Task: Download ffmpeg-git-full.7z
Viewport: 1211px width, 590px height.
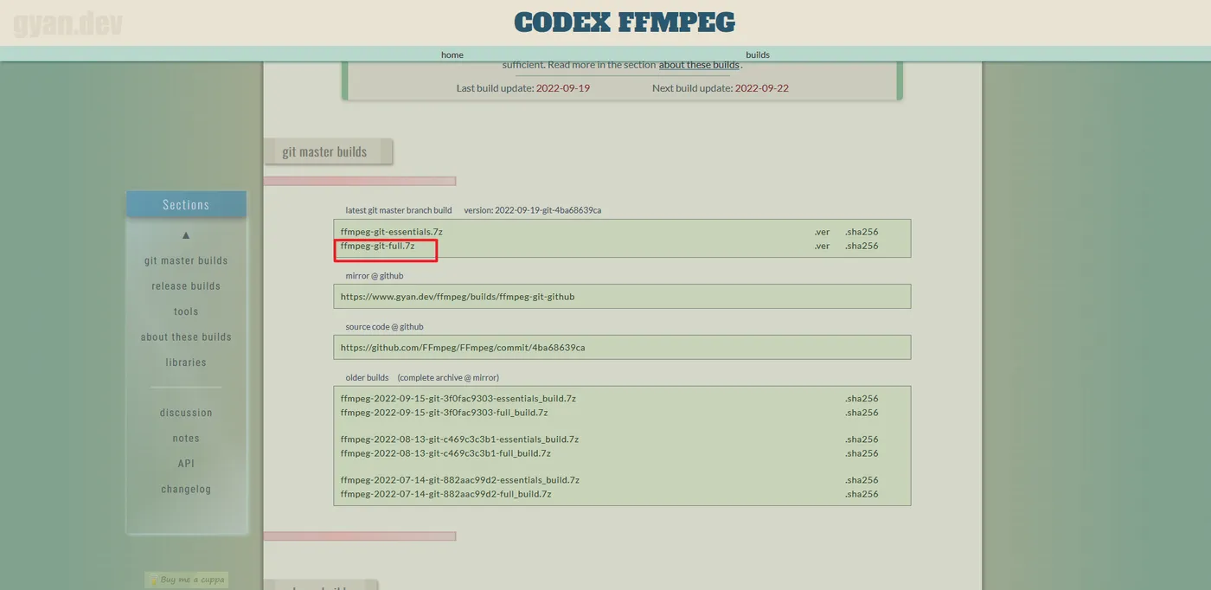Action: pos(377,246)
